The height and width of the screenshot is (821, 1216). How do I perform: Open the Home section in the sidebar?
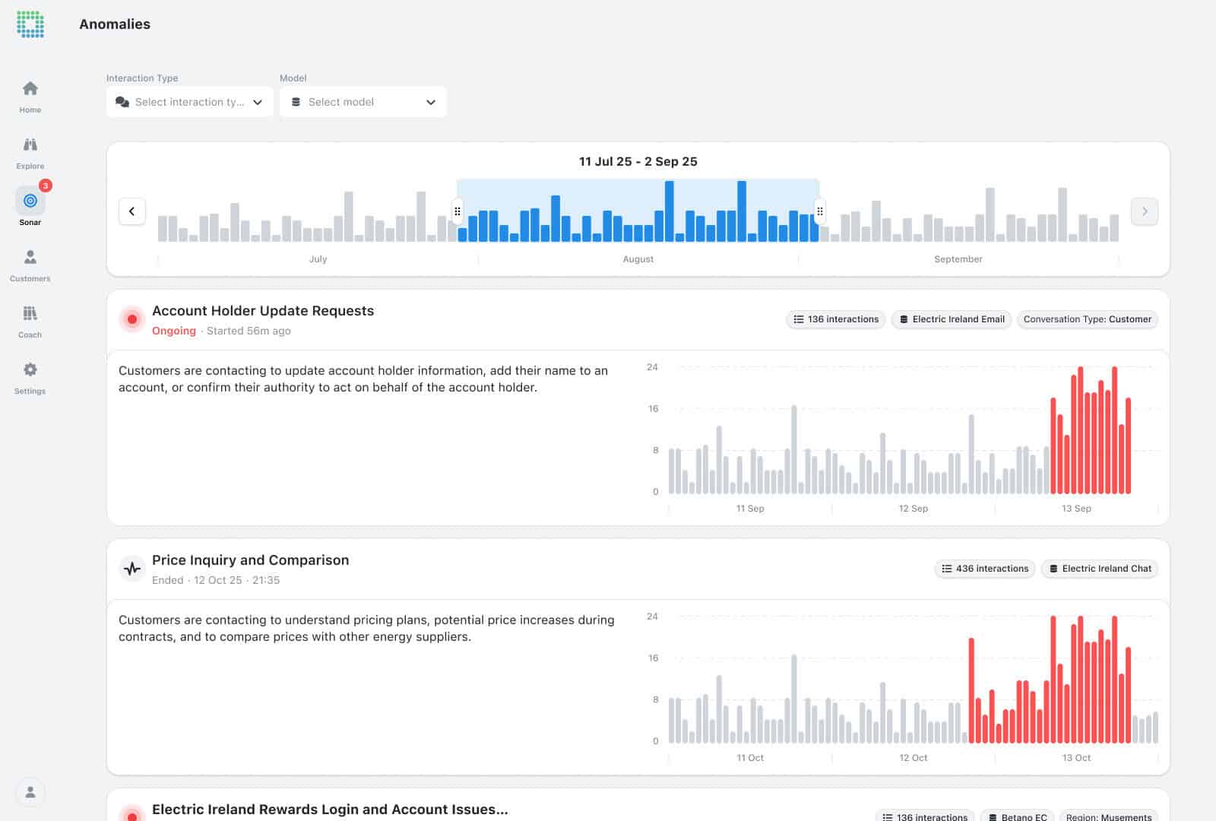pos(30,95)
